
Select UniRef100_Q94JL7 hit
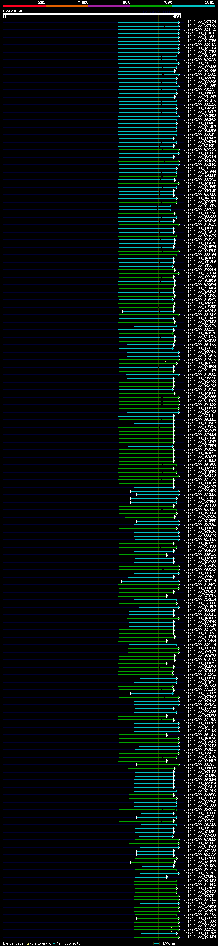200,127
